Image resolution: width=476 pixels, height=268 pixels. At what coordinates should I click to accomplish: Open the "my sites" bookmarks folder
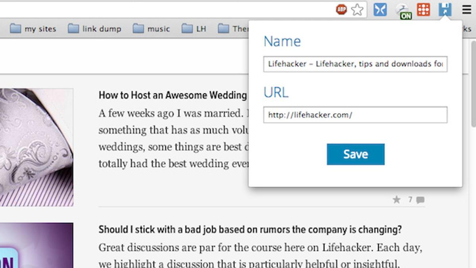[33, 29]
